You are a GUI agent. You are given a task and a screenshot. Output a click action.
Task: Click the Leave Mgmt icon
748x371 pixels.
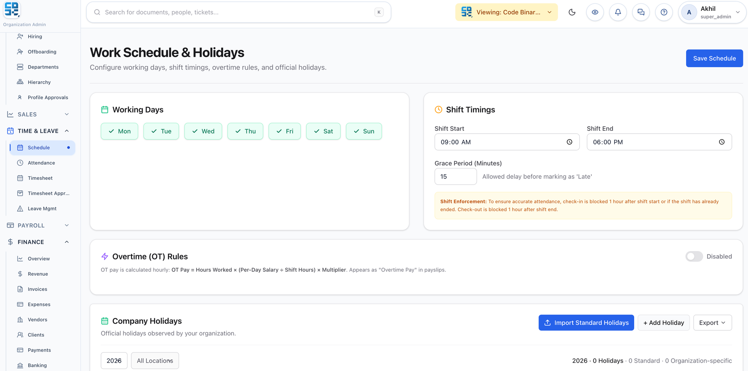point(20,209)
